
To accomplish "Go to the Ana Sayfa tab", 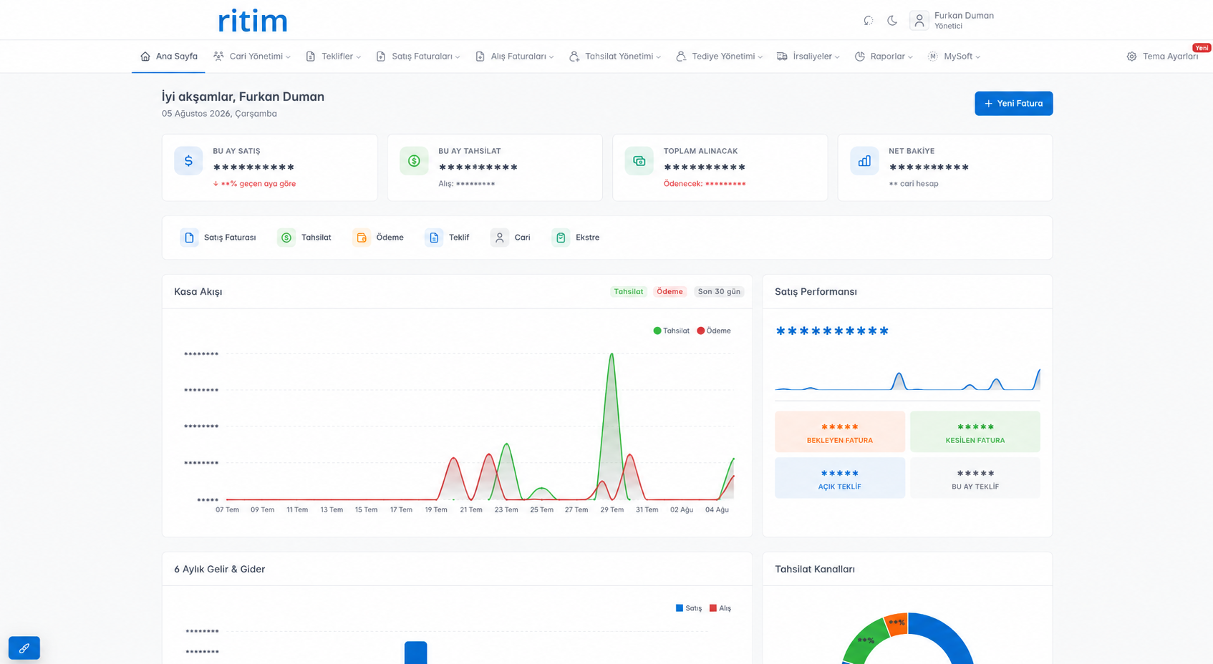I will click(169, 57).
